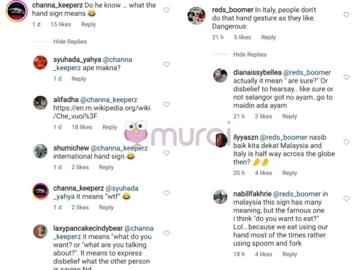Image resolution: width=360 pixels, height=270 pixels.
Task: Reply to alifadha's Wikipedia comment
Action: (109, 127)
